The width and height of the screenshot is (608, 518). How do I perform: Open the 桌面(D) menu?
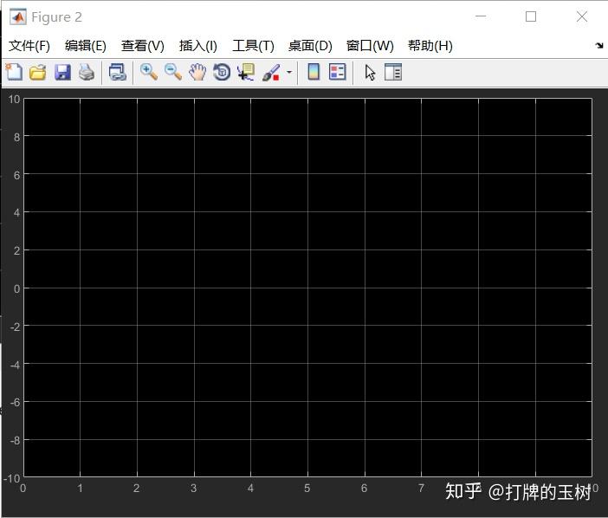(x=310, y=46)
